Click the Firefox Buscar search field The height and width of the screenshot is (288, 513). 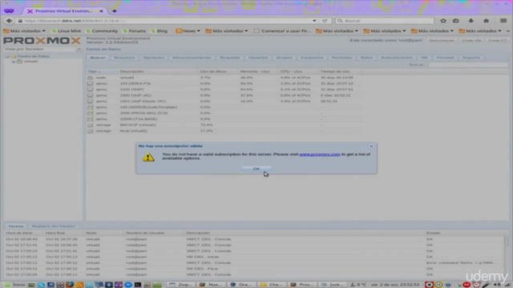(385, 21)
